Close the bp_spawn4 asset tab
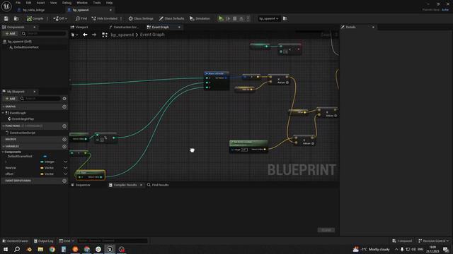Image resolution: width=453 pixels, height=254 pixels. (x=110, y=10)
